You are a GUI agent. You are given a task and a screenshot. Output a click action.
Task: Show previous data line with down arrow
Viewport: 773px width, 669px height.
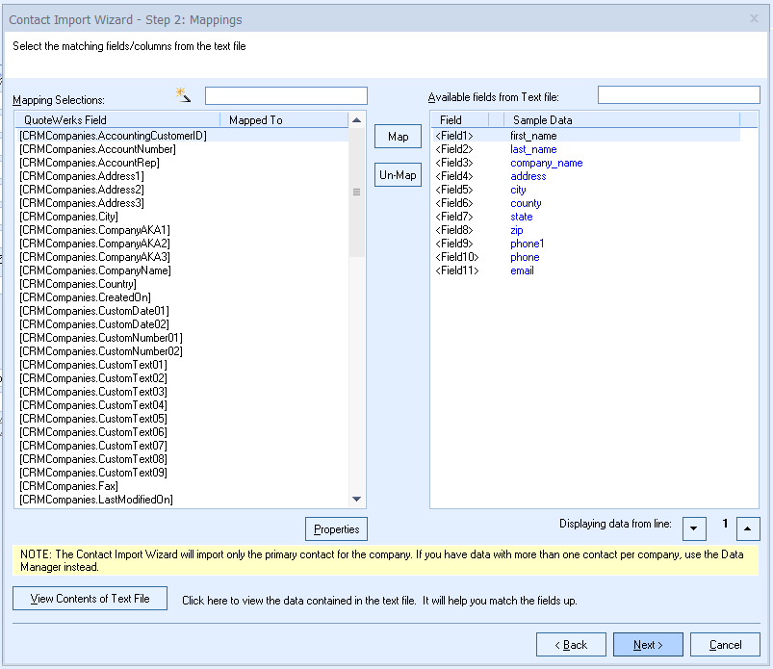tap(694, 528)
